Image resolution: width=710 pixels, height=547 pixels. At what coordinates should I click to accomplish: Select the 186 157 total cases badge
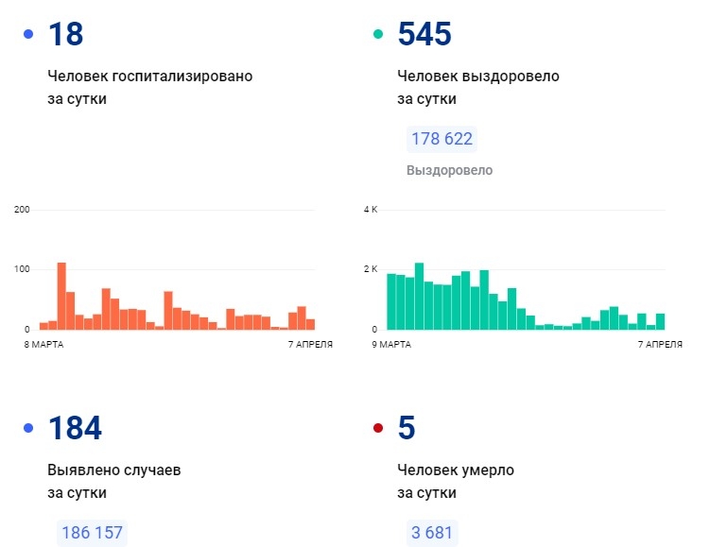pyautogui.click(x=91, y=533)
